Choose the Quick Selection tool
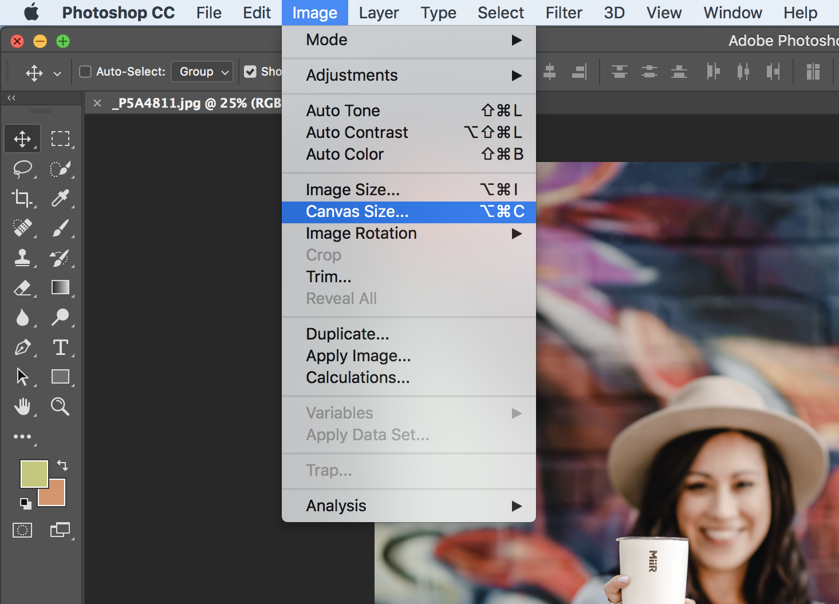839x604 pixels. click(x=60, y=169)
